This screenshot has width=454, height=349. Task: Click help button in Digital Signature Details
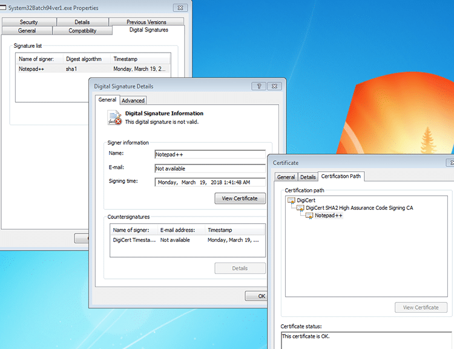[259, 86]
